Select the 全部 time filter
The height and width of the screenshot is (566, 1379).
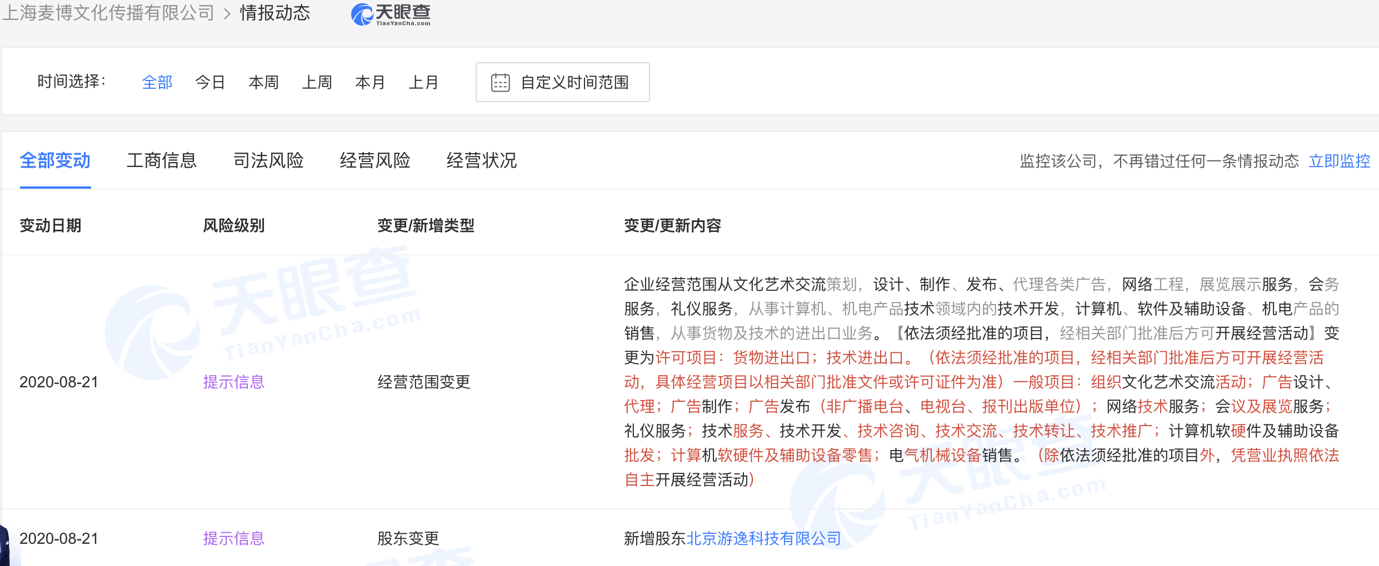[x=157, y=82]
